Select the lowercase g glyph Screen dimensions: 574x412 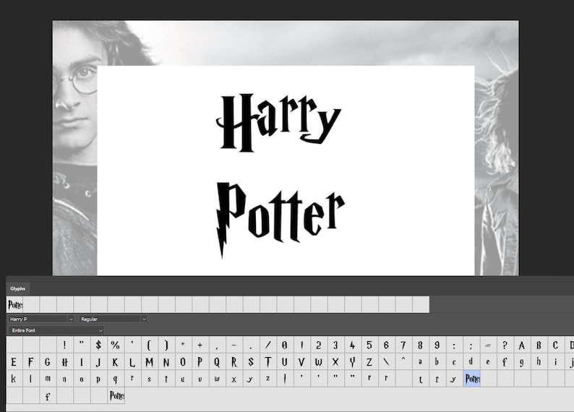click(522, 362)
